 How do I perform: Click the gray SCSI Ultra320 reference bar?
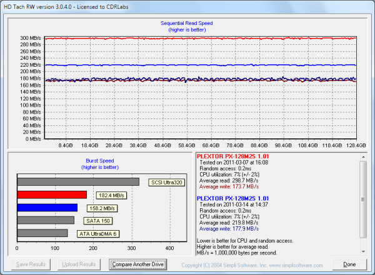pyautogui.click(x=78, y=182)
